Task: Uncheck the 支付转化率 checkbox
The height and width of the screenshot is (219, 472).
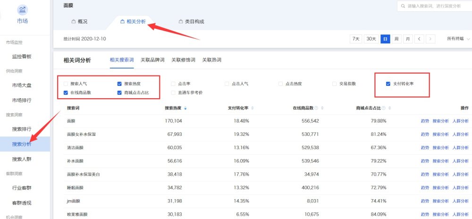Action: (388, 84)
